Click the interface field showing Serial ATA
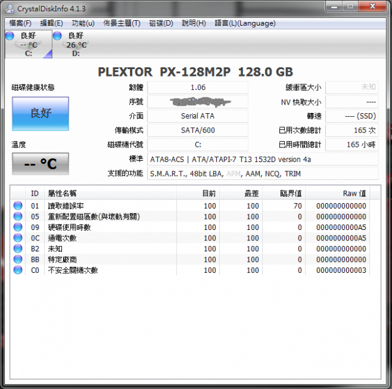392x389 pixels. [x=198, y=116]
